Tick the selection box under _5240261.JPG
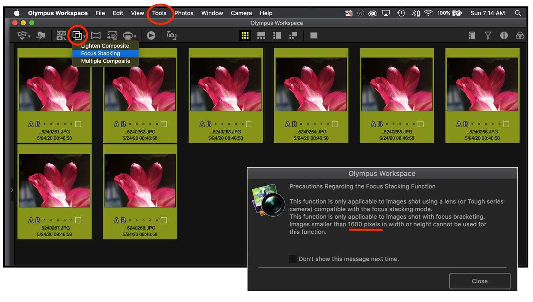The width and height of the screenshot is (533, 302). point(78,124)
